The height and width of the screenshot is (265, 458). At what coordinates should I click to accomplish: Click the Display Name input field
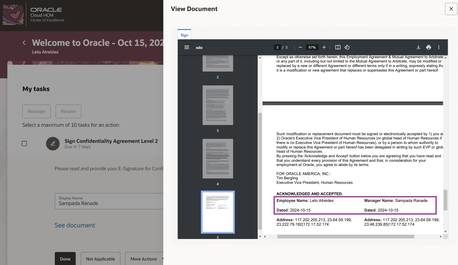point(109,201)
